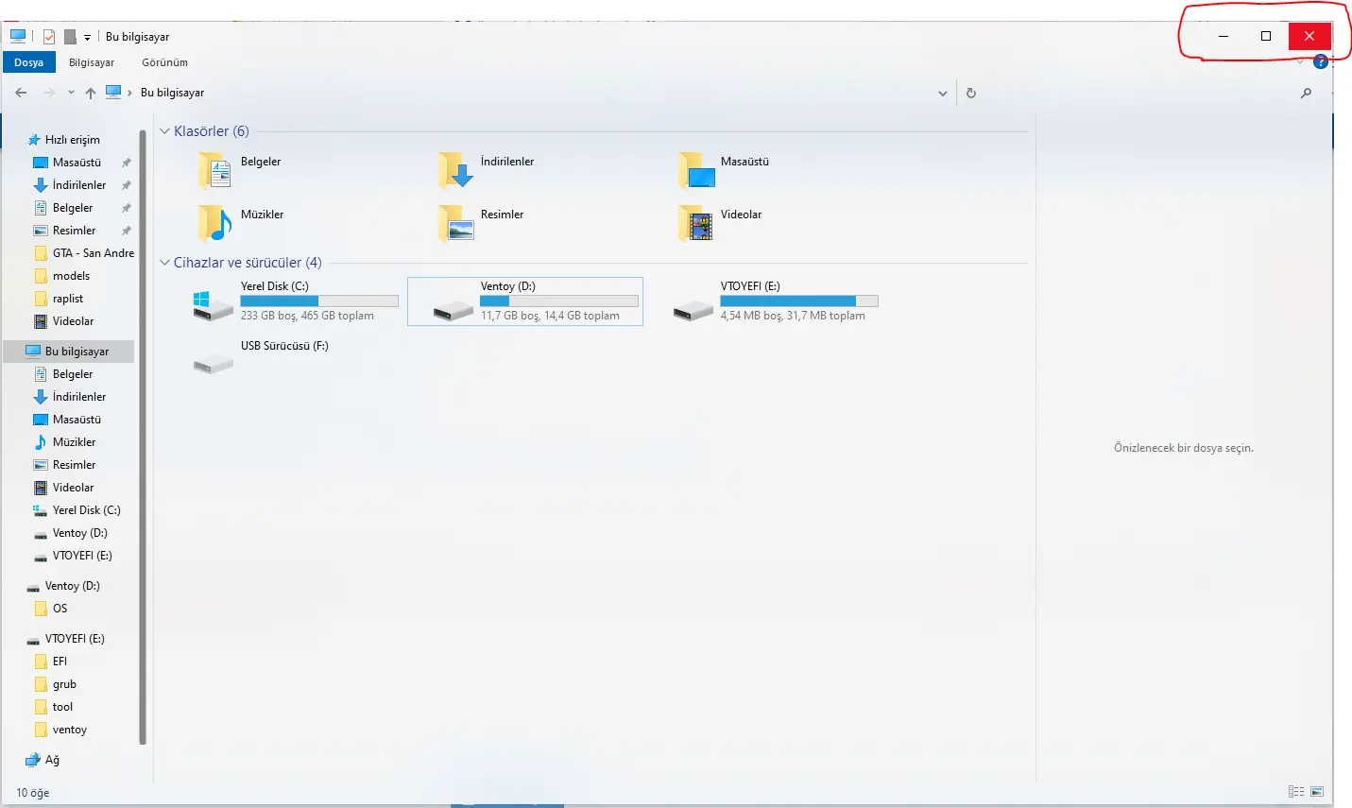This screenshot has width=1352, height=808.
Task: Go back using the back arrow
Action: click(x=21, y=93)
